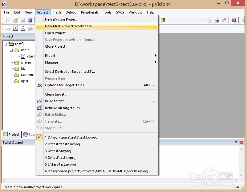Click the Options for Target icon in menu
This screenshot has height=192, width=247.
coord(39,85)
